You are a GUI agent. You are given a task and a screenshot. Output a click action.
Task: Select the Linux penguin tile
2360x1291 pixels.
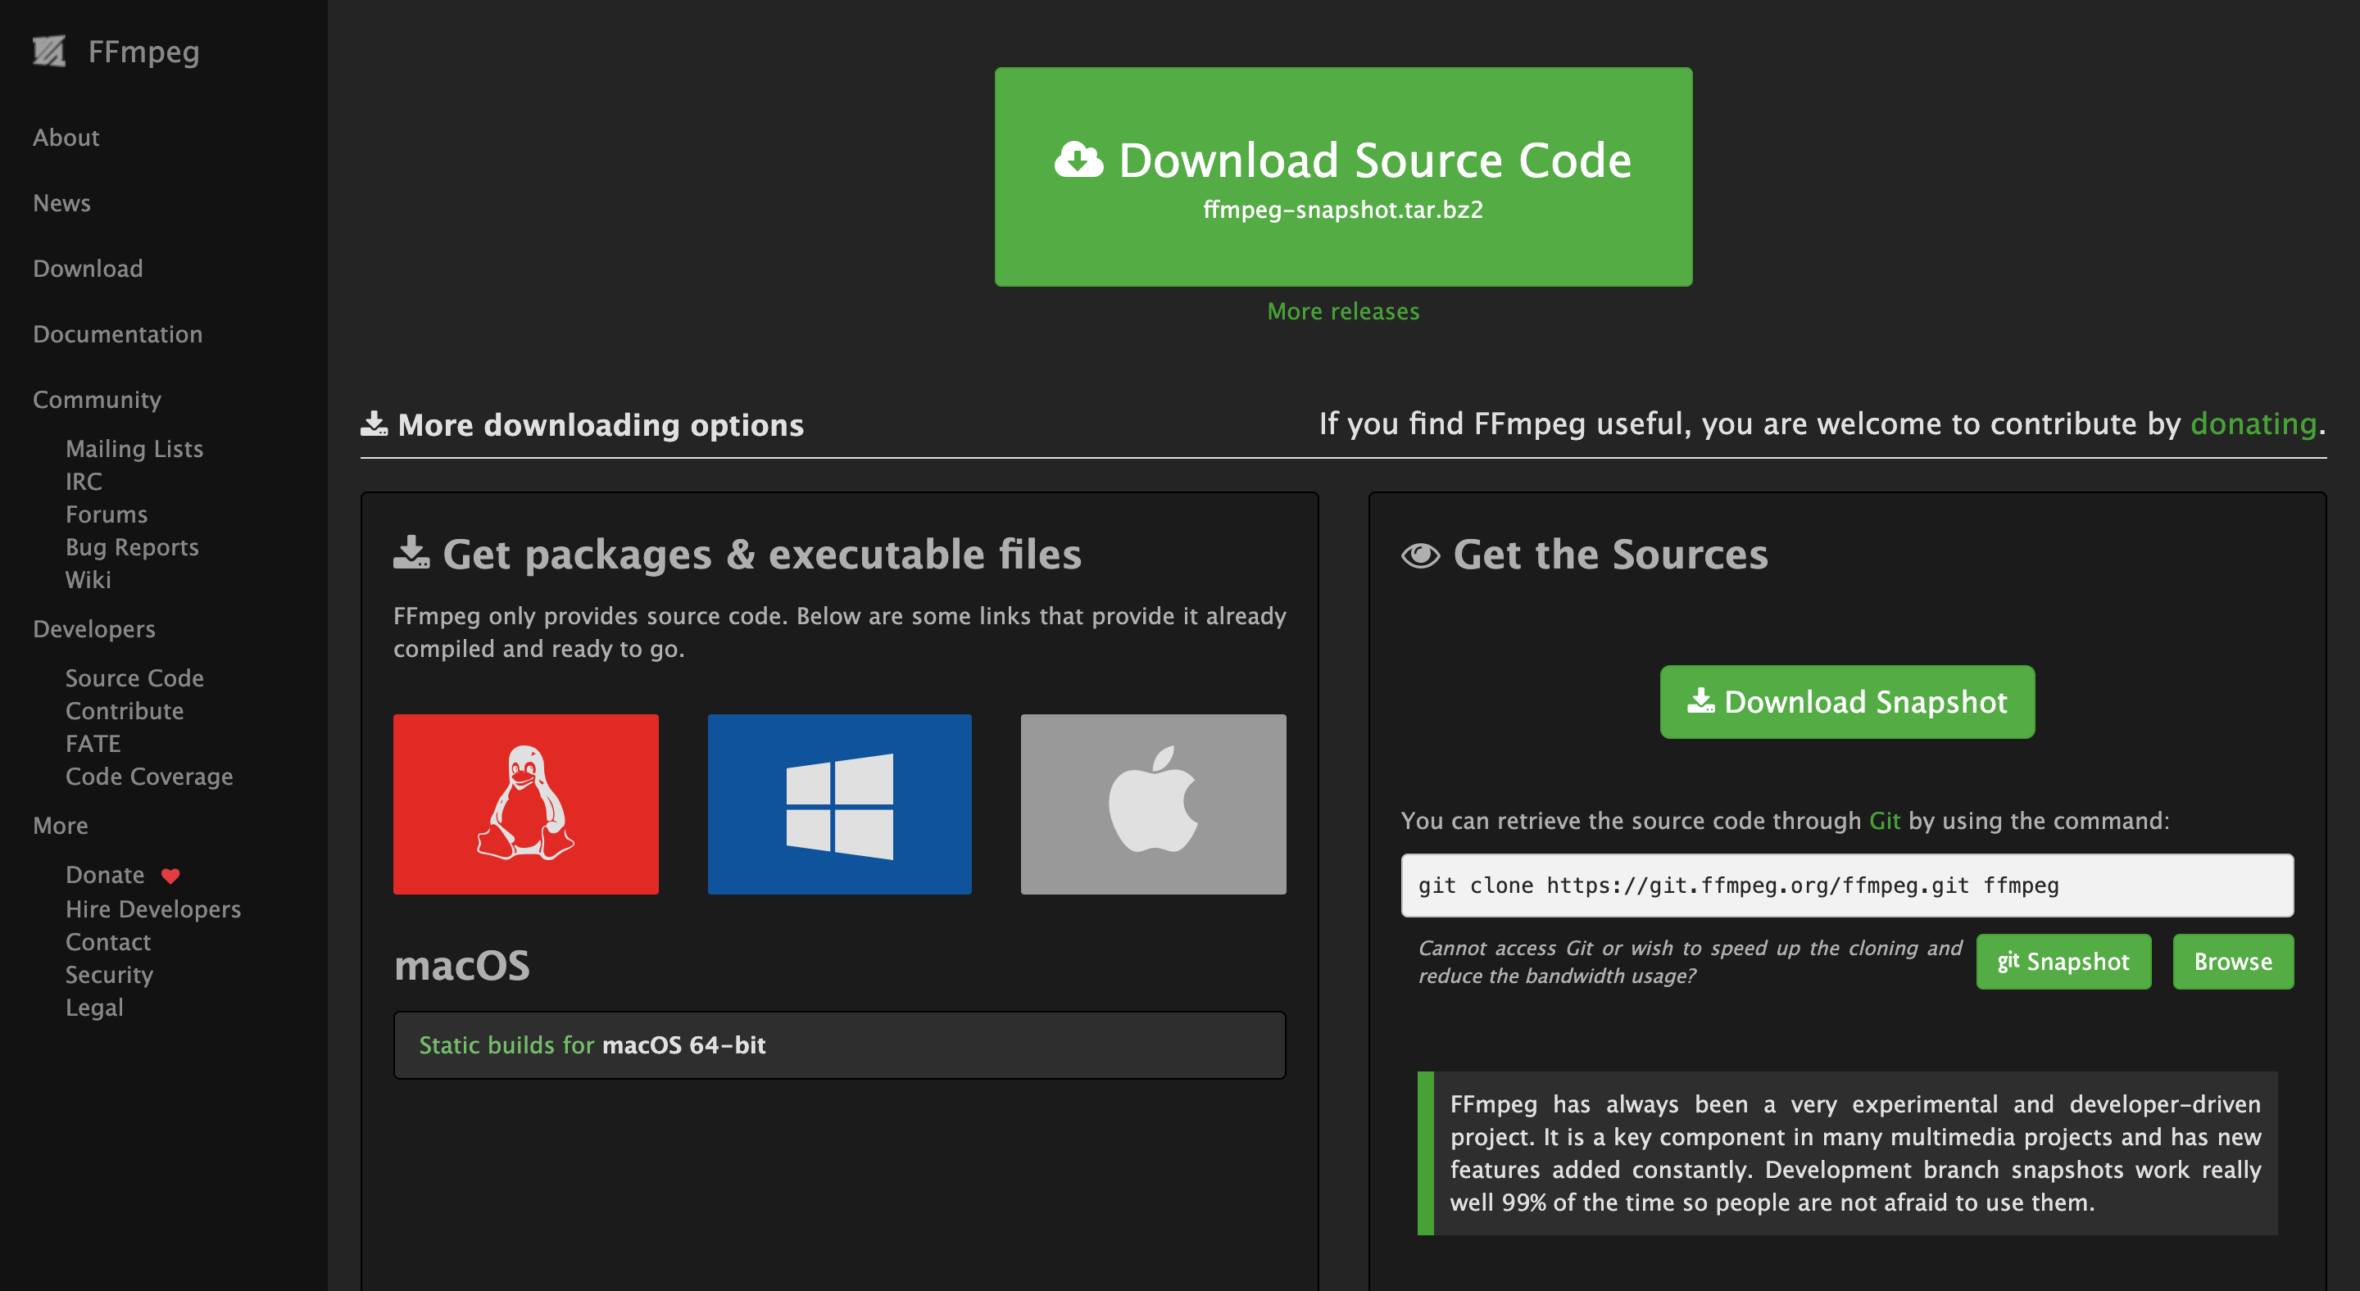[526, 804]
